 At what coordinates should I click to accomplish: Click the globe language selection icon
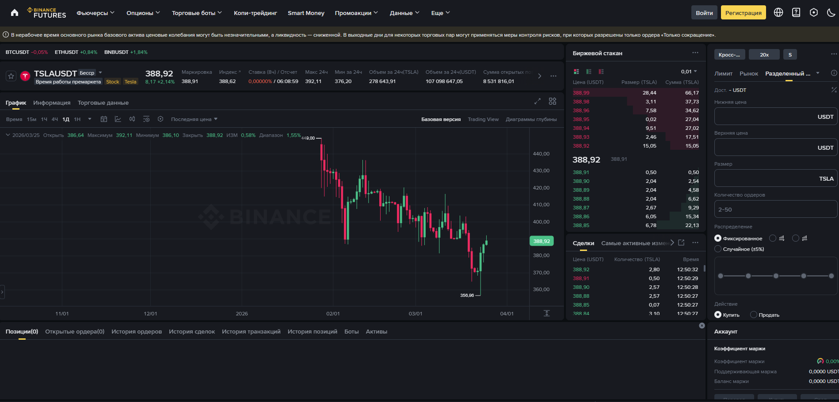pos(778,12)
